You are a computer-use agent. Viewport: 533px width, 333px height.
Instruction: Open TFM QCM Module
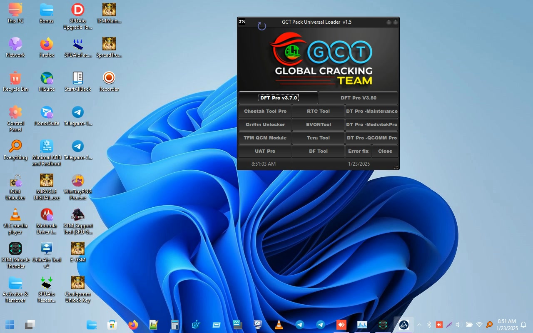tap(265, 138)
